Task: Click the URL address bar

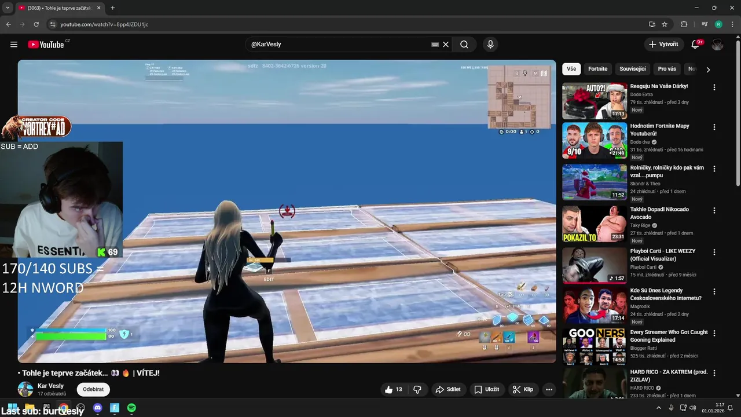Action: click(347, 24)
